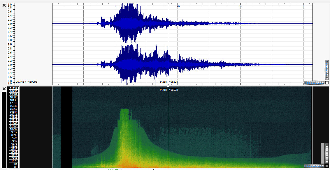Click the 21231 Hz label on frequency scale
Viewport: 330px width, 170px height.
[x=14, y=88]
